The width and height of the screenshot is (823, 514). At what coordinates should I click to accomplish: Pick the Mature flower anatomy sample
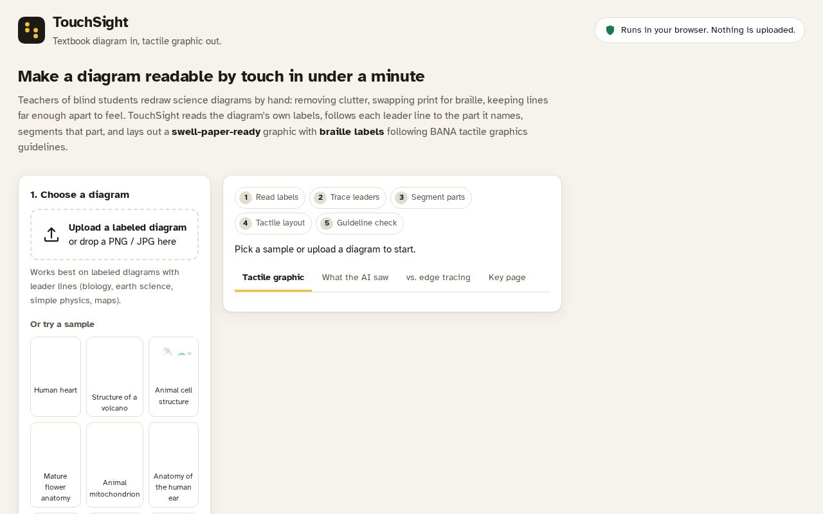pyautogui.click(x=55, y=465)
